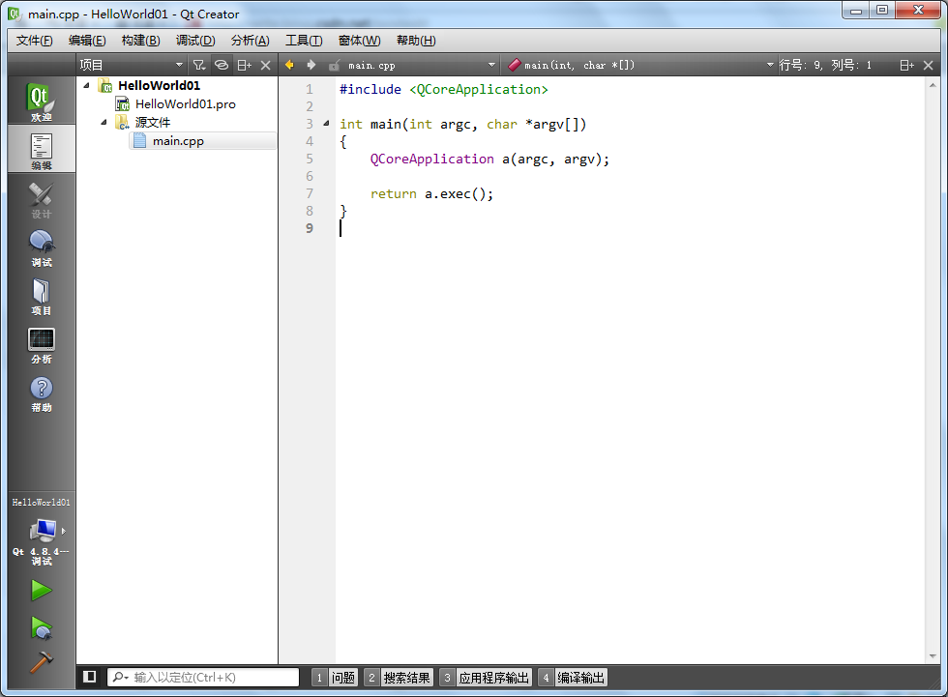Open the 构建(B) menu
The width and height of the screenshot is (948, 697).
coord(141,41)
